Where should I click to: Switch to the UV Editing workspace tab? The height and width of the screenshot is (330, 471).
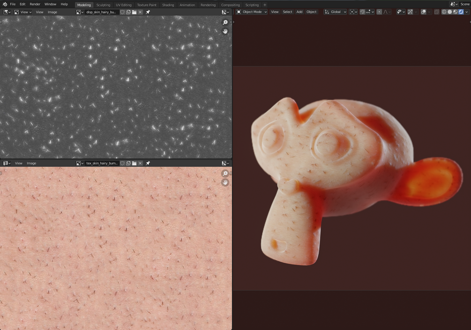click(124, 5)
